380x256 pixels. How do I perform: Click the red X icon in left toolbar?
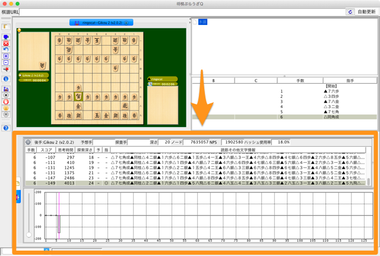click(x=6, y=43)
